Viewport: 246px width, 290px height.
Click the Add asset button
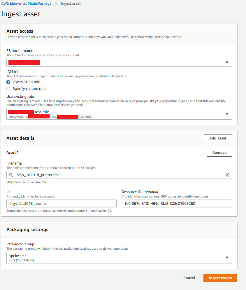pyautogui.click(x=218, y=138)
